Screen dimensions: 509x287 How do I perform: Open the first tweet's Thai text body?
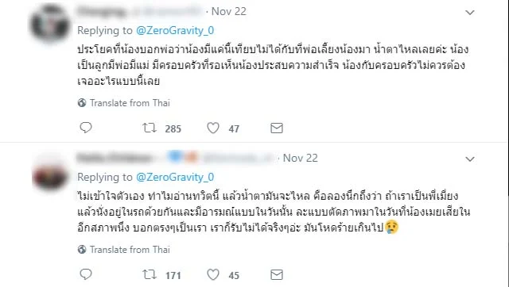273,65
